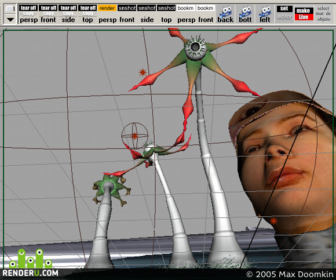Click the shelf tab icon at top-left
The width and height of the screenshot is (336, 280).
tap(10, 9)
